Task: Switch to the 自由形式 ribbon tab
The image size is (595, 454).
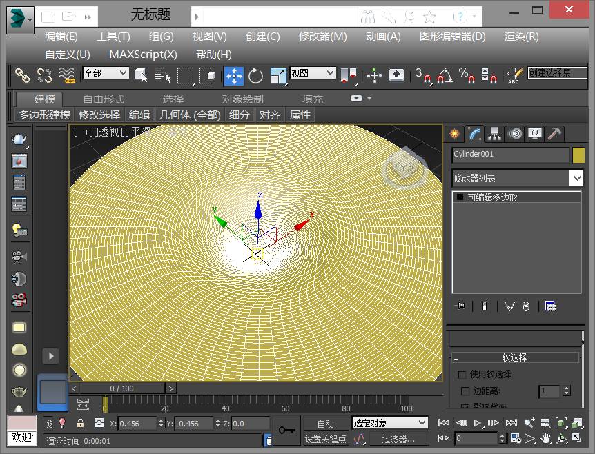Action: 104,99
